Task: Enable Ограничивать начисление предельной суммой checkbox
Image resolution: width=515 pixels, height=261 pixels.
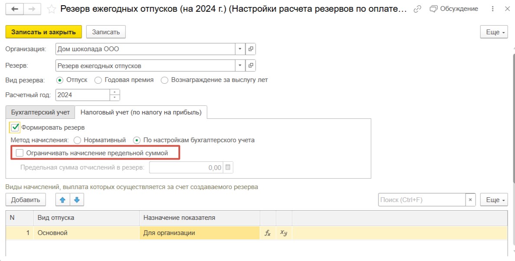Action: pos(20,153)
